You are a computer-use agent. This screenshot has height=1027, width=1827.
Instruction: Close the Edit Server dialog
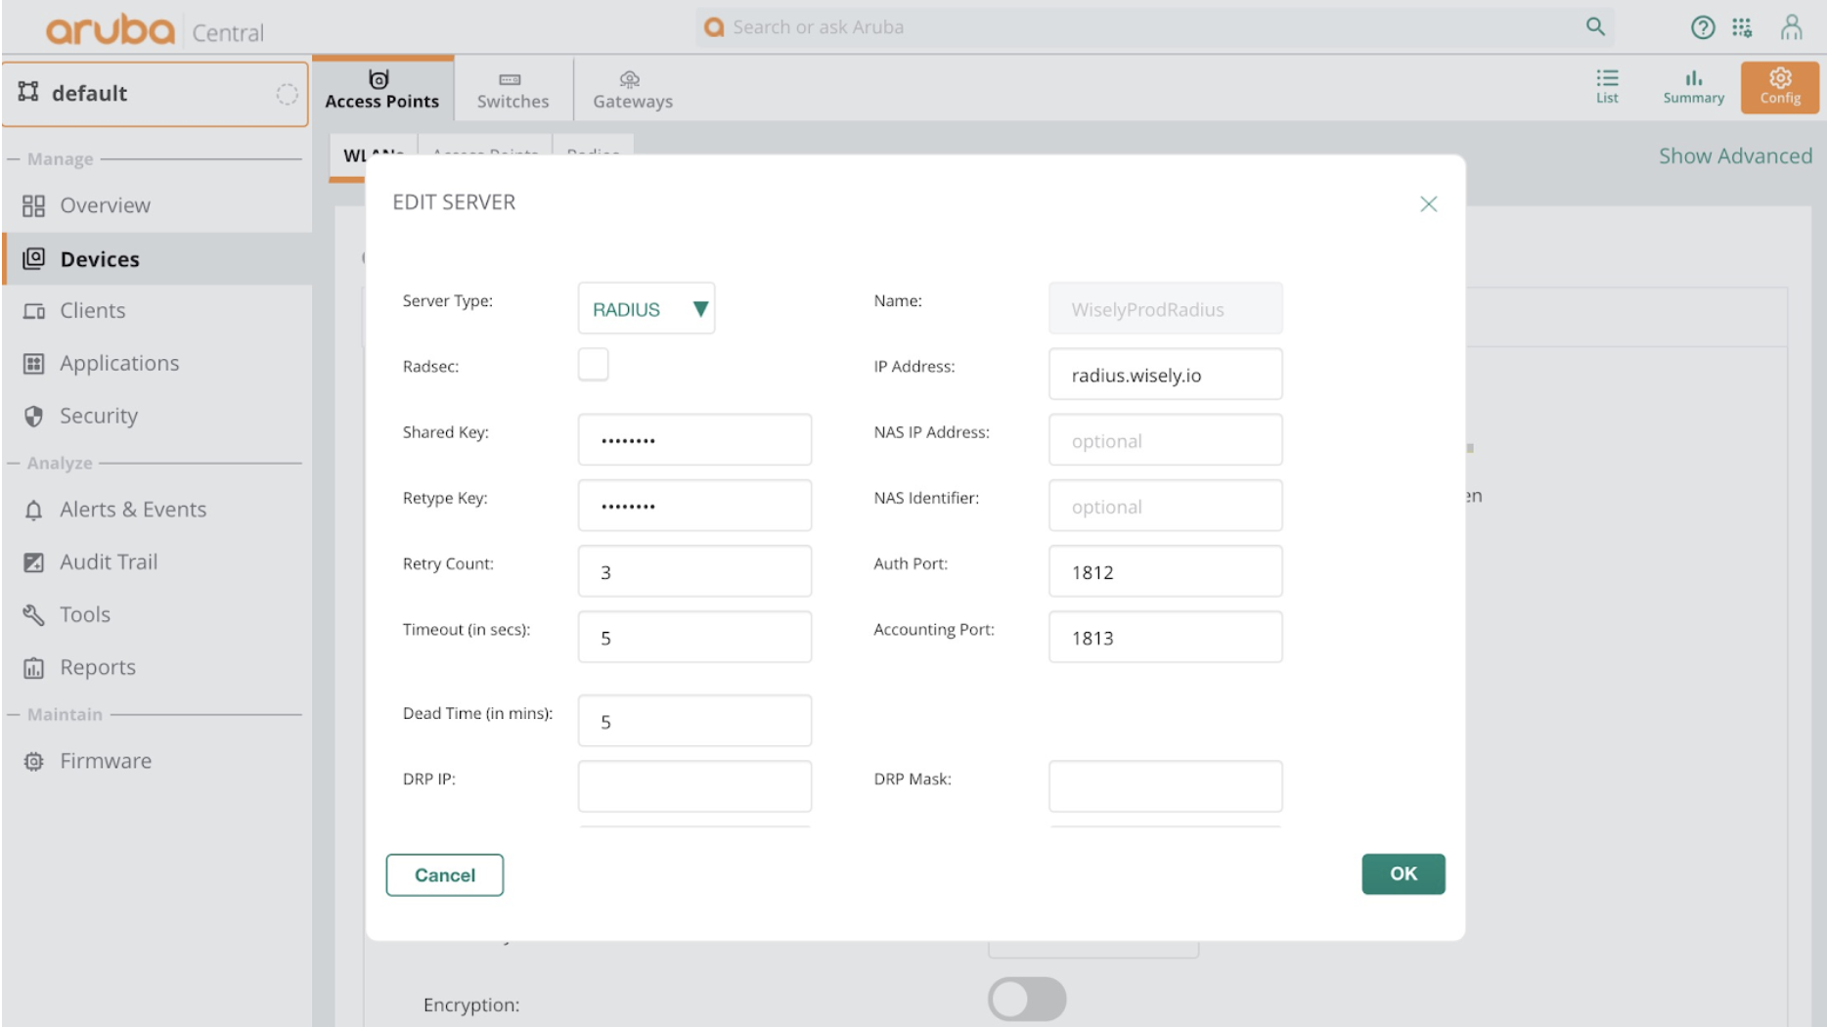click(x=1428, y=203)
